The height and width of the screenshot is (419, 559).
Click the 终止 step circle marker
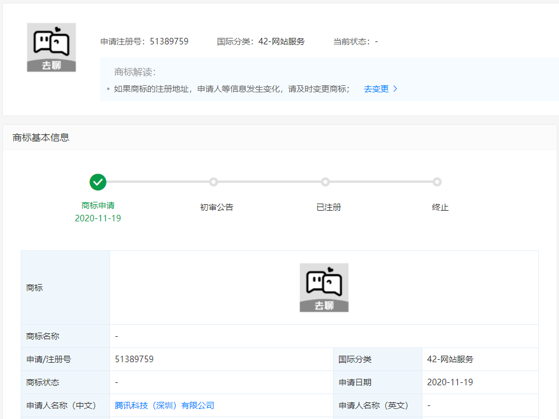437,182
